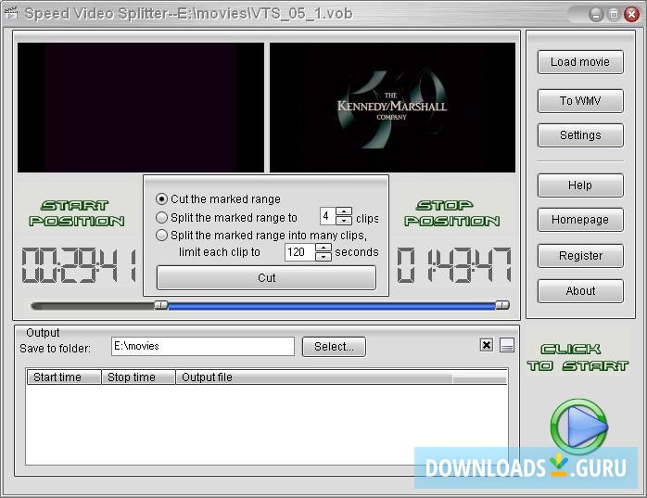Click the Stop time column header
The height and width of the screenshot is (498, 647).
point(138,377)
